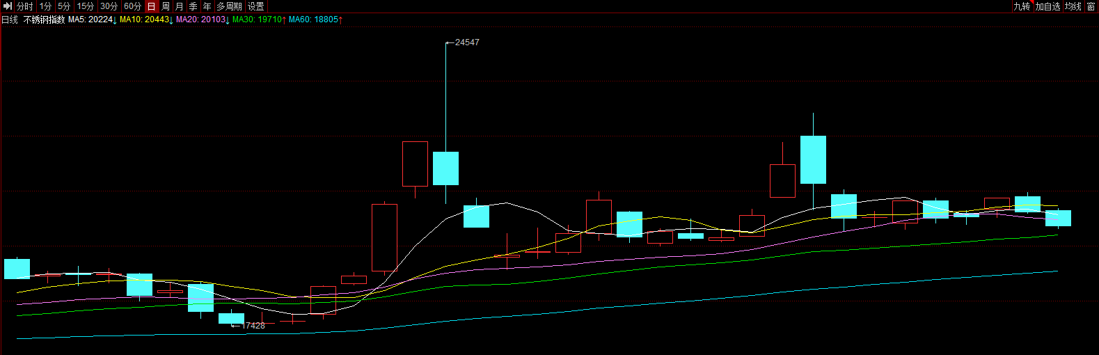
Task: Toggle the 九转 indicator button
Action: pyautogui.click(x=1022, y=6)
